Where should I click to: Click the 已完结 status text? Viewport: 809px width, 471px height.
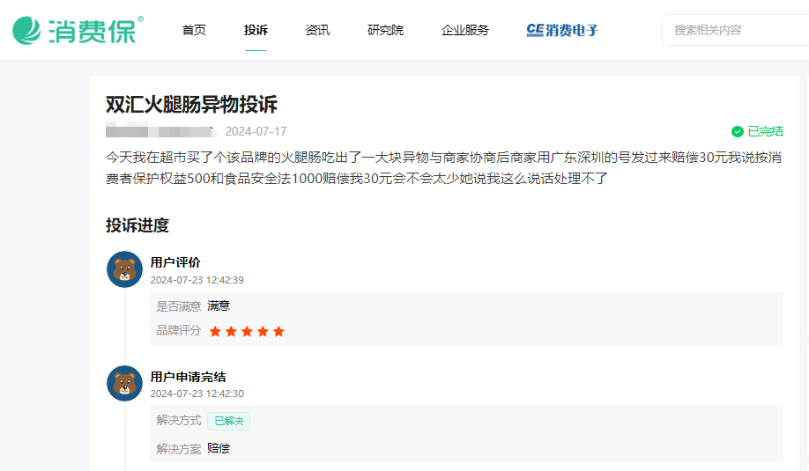[x=765, y=131]
